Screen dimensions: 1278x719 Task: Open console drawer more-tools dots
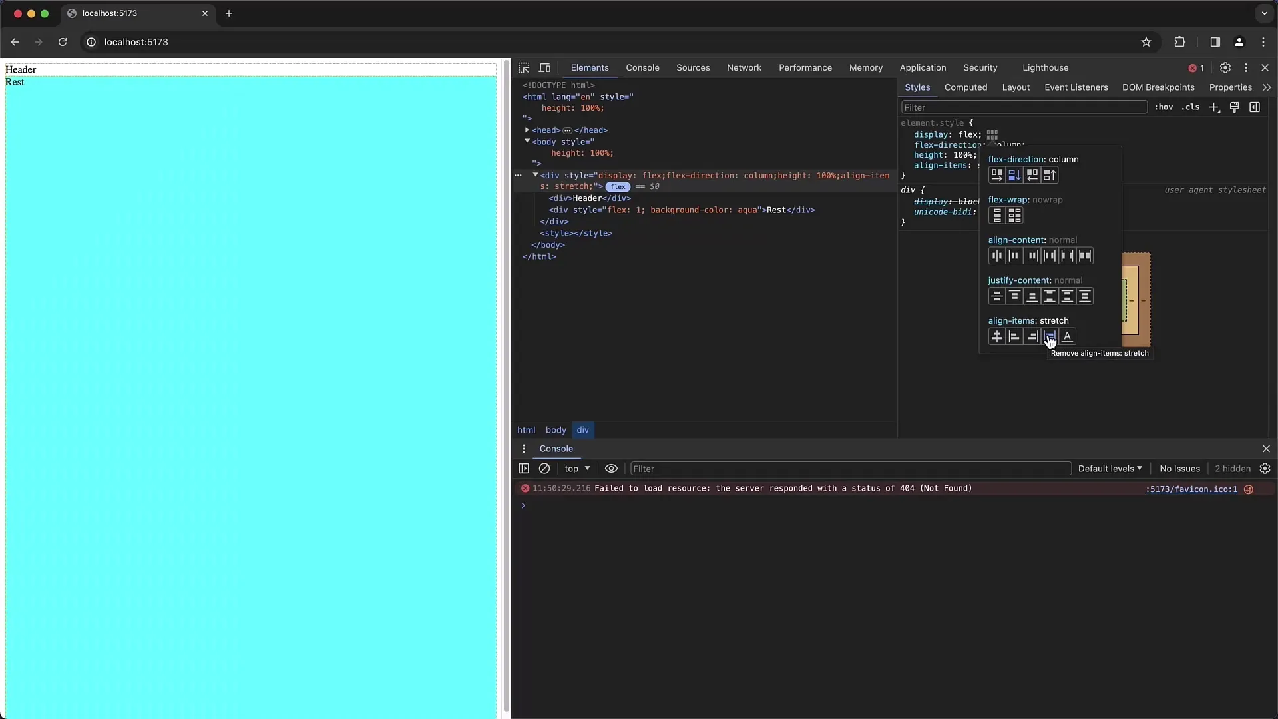[524, 449]
